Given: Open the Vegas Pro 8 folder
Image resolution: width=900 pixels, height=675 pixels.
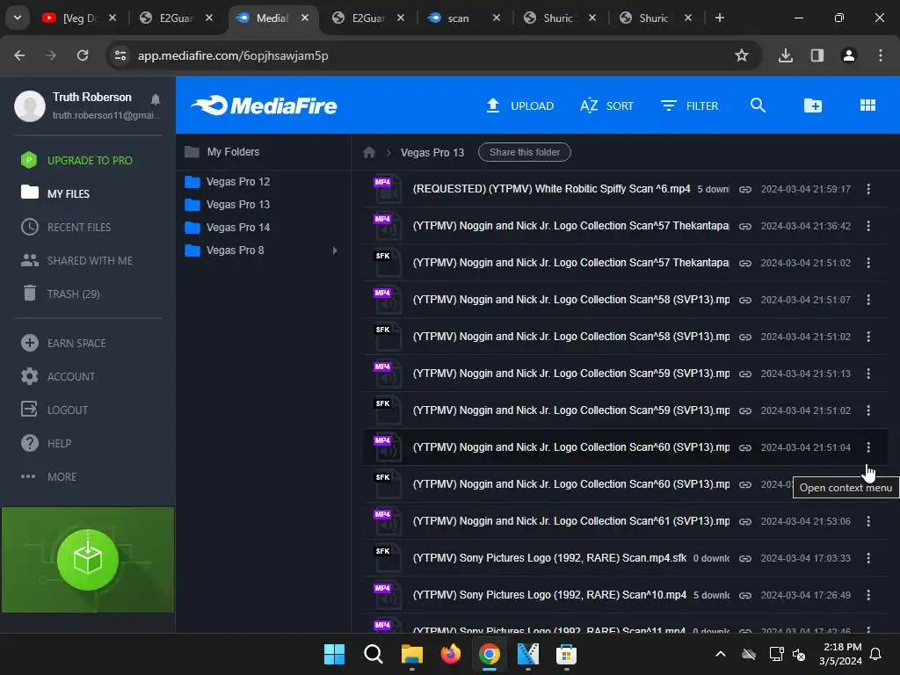Looking at the screenshot, I should pyautogui.click(x=224, y=250).
